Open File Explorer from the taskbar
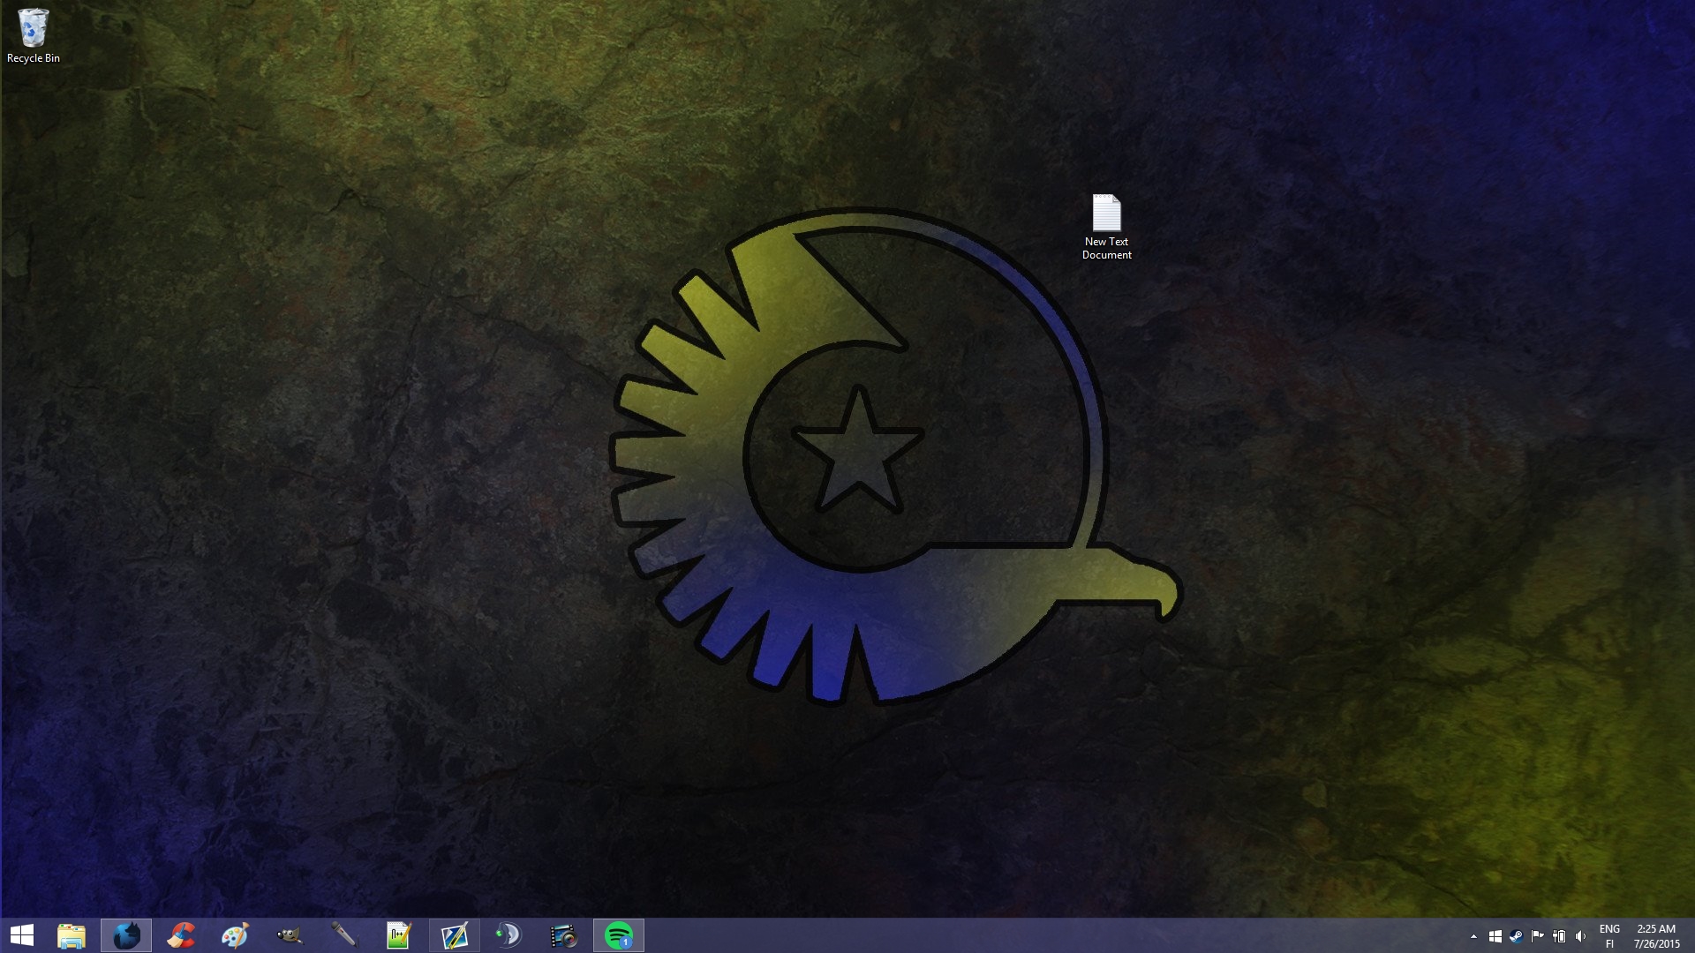This screenshot has height=953, width=1695. pyautogui.click(x=72, y=935)
